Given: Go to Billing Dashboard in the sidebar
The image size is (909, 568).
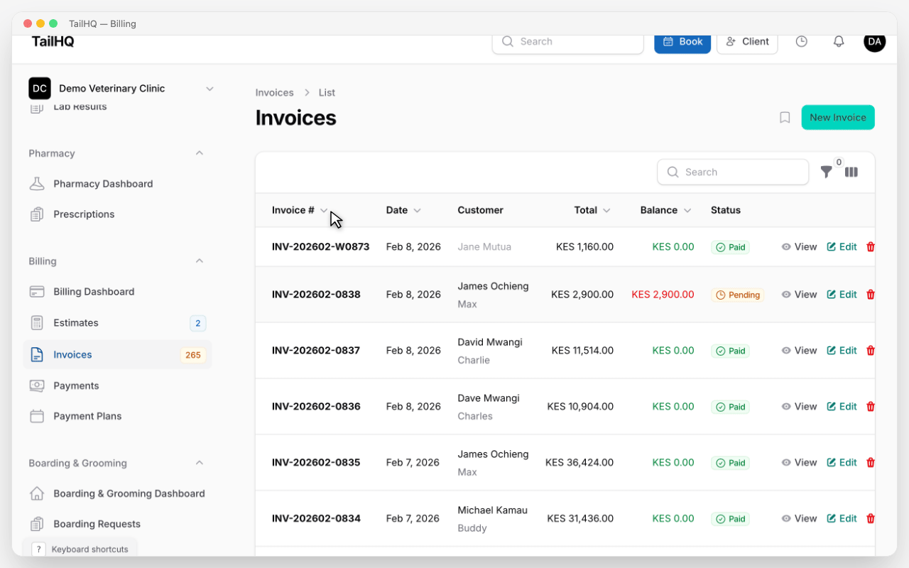Looking at the screenshot, I should pos(94,292).
